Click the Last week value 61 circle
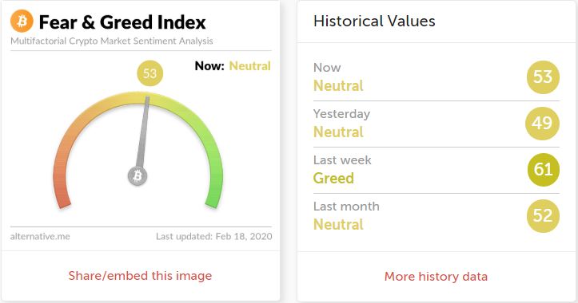Image resolution: width=578 pixels, height=303 pixels. pyautogui.click(x=544, y=170)
